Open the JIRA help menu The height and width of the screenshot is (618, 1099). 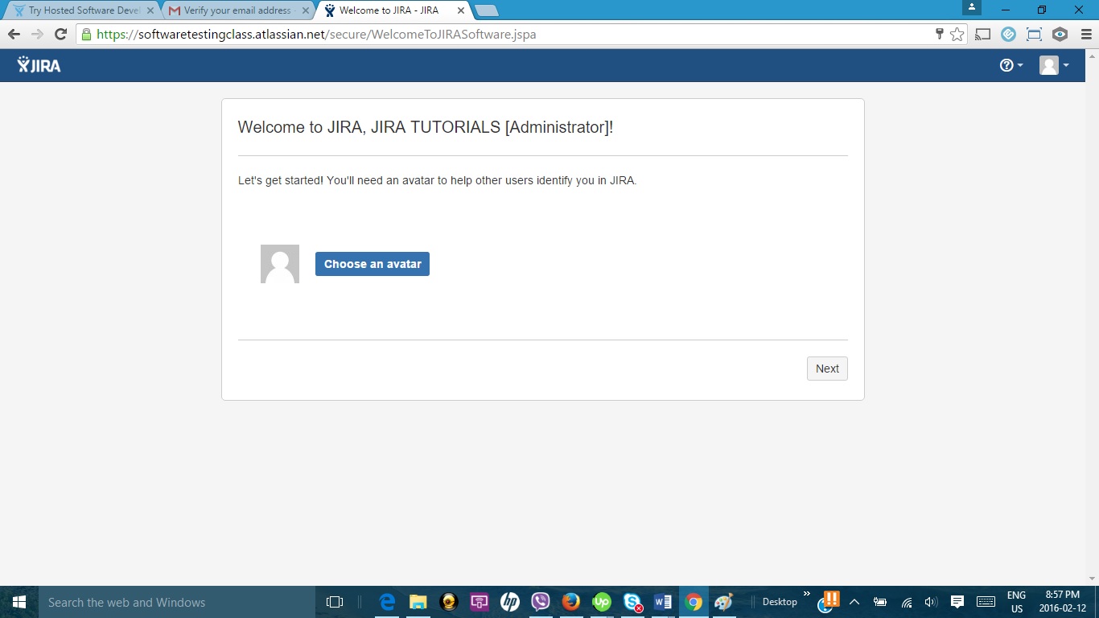(x=1011, y=65)
